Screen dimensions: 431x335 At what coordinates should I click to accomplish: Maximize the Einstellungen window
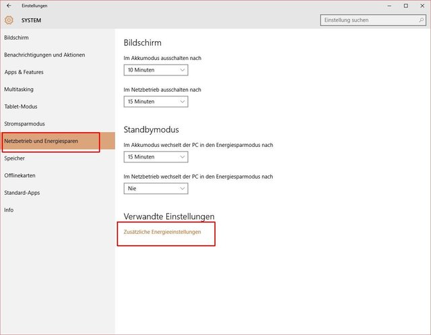(x=406, y=6)
